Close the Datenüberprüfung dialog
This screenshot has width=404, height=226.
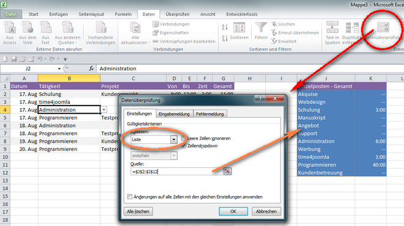[x=275, y=98]
